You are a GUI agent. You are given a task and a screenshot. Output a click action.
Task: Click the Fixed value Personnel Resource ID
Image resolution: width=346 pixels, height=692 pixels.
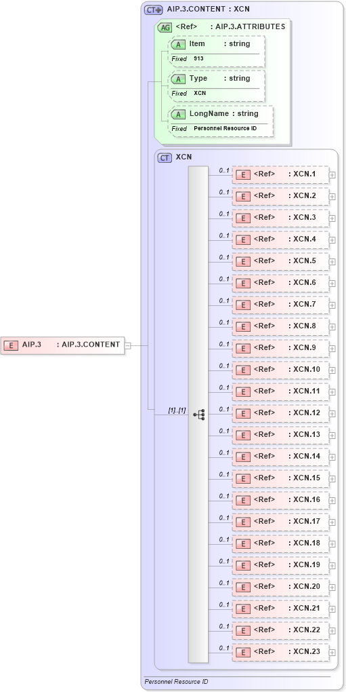225,128
